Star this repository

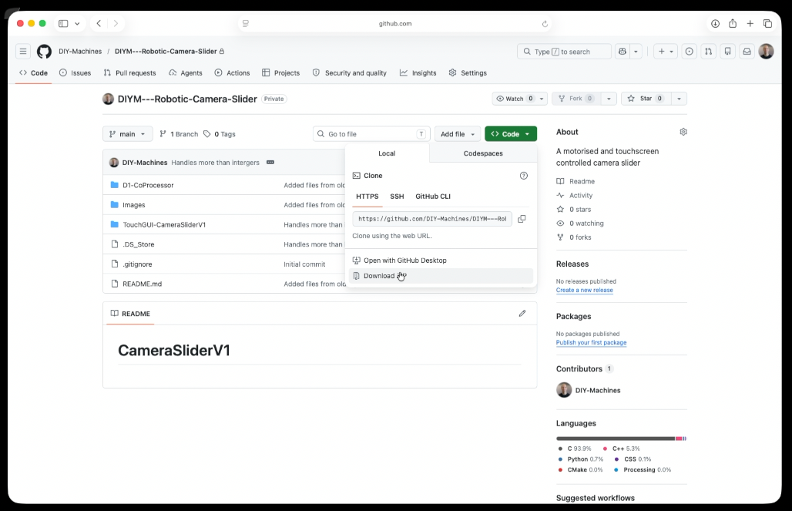pos(646,99)
